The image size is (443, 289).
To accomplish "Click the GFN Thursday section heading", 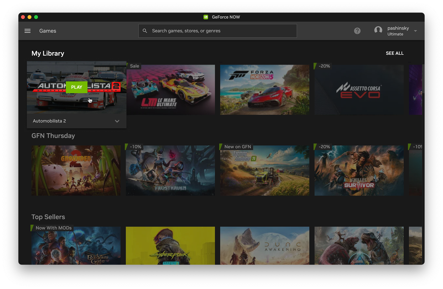I will coord(53,136).
